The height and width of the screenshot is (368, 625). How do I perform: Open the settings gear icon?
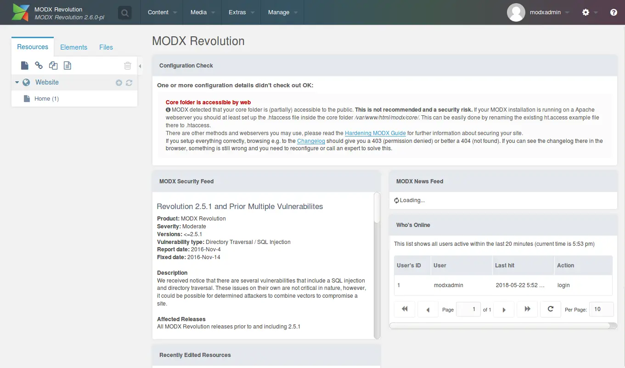pos(586,12)
